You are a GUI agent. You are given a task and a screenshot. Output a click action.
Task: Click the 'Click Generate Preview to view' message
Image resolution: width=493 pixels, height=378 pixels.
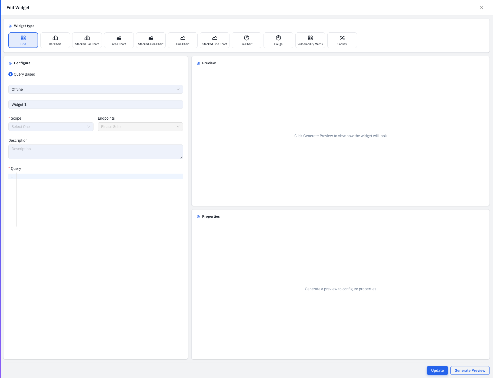pos(341,136)
